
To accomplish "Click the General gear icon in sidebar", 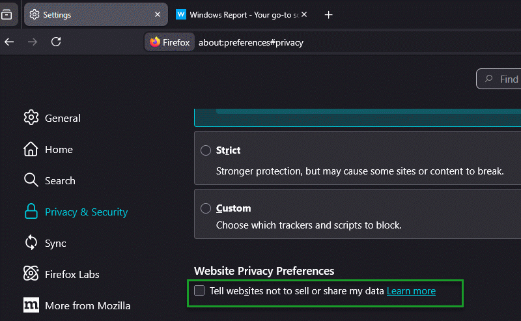I will [x=31, y=118].
